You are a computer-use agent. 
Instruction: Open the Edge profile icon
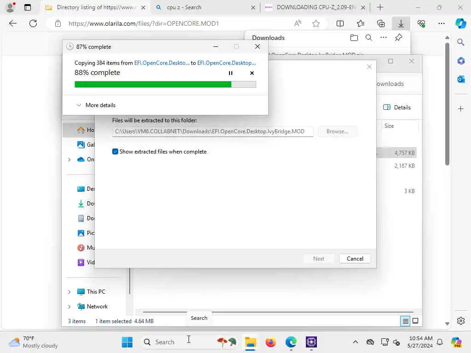(x=11, y=7)
